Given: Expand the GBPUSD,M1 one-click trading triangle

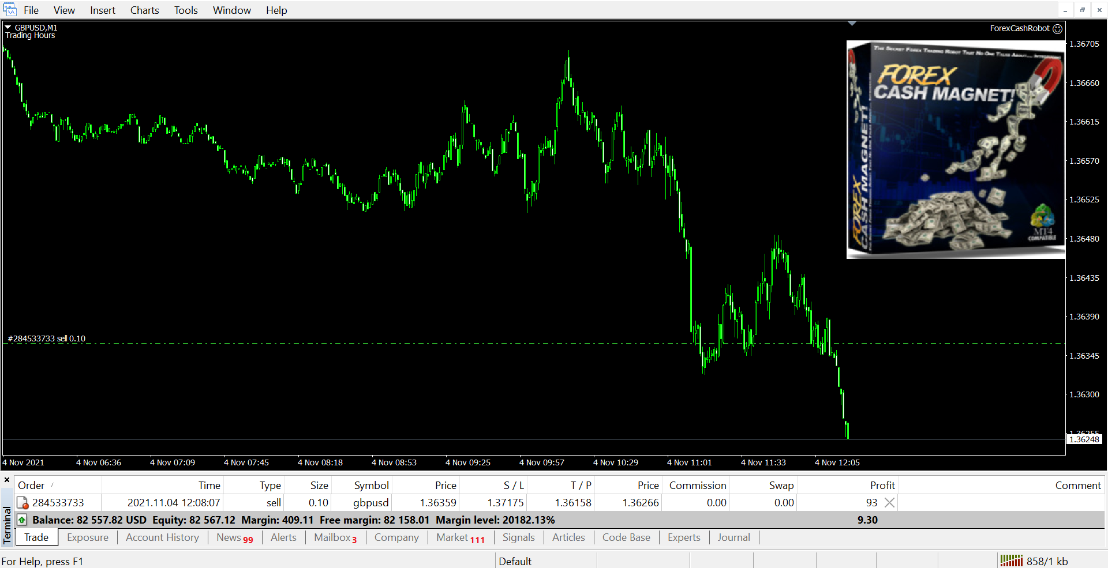Looking at the screenshot, I should tap(8, 27).
